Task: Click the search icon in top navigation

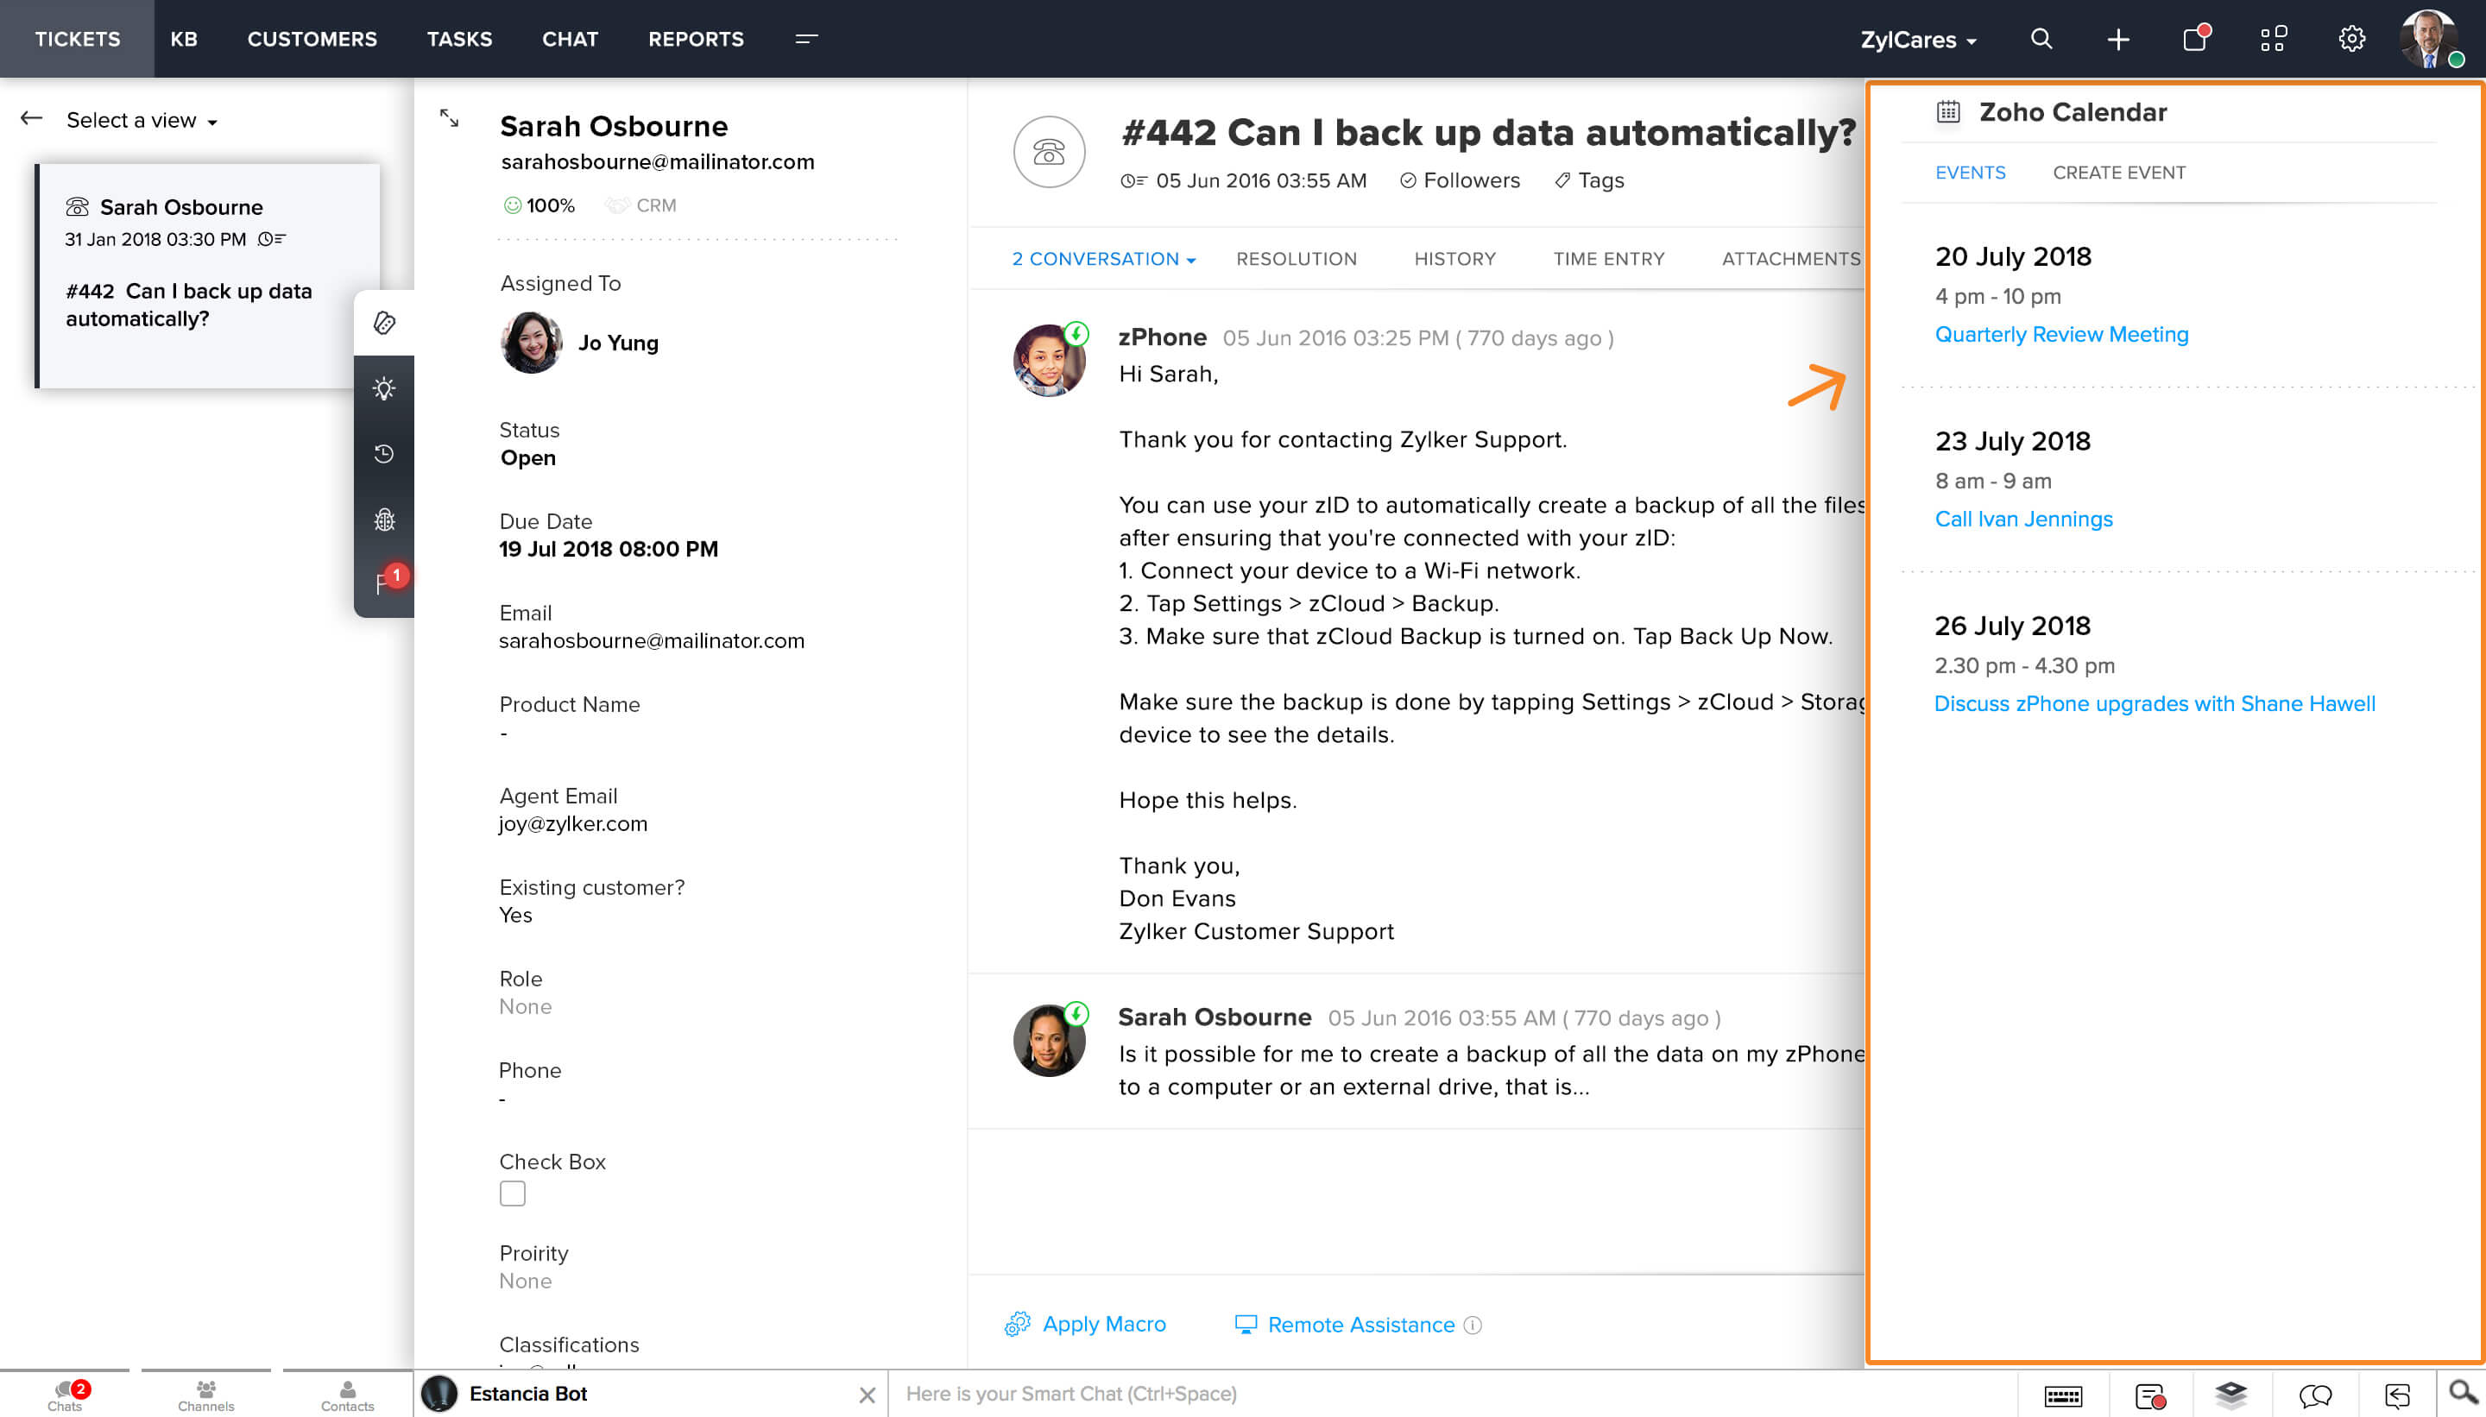Action: pos(2041,39)
